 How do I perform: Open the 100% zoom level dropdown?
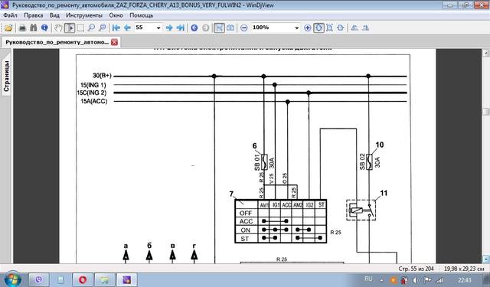[297, 28]
